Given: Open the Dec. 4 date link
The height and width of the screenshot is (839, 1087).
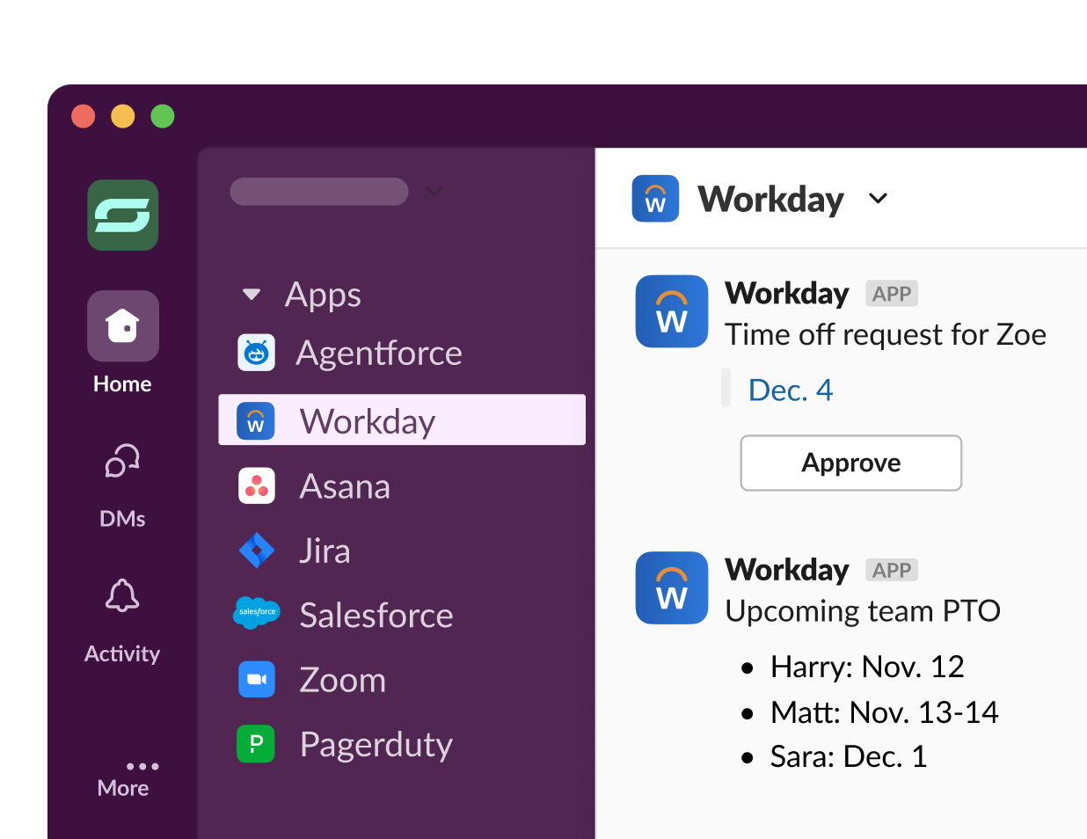Looking at the screenshot, I should 791,390.
